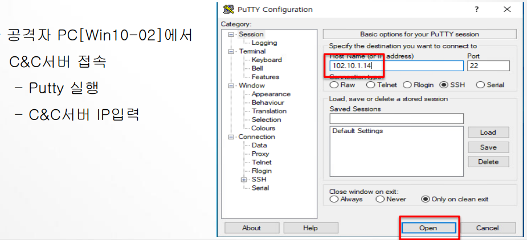Collapse the Connection tree node
The image size is (527, 240).
click(231, 137)
